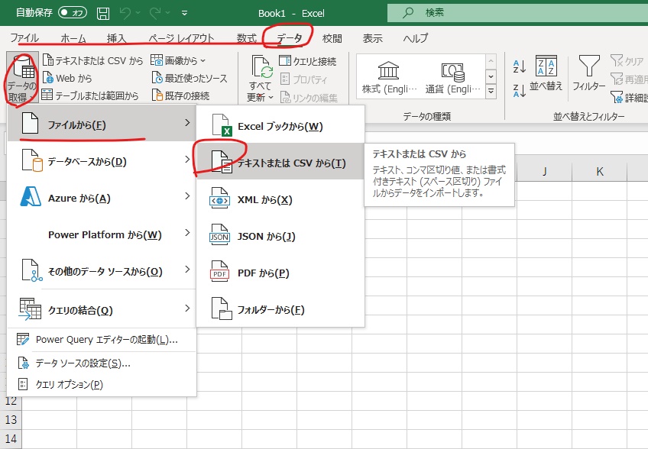Select Excel ブックから option
Screen dimensions: 648x449
280,125
